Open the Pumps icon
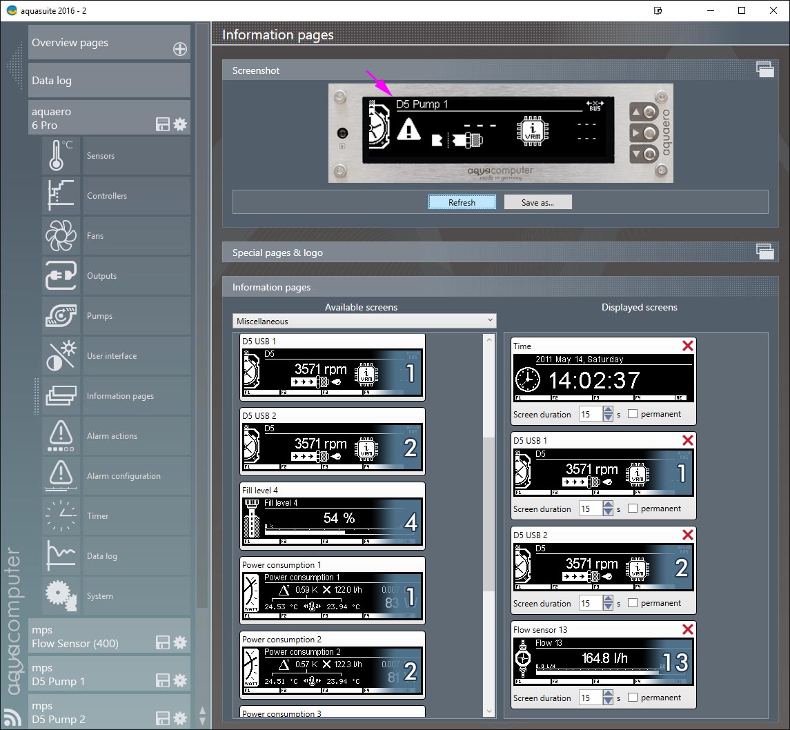 (61, 316)
